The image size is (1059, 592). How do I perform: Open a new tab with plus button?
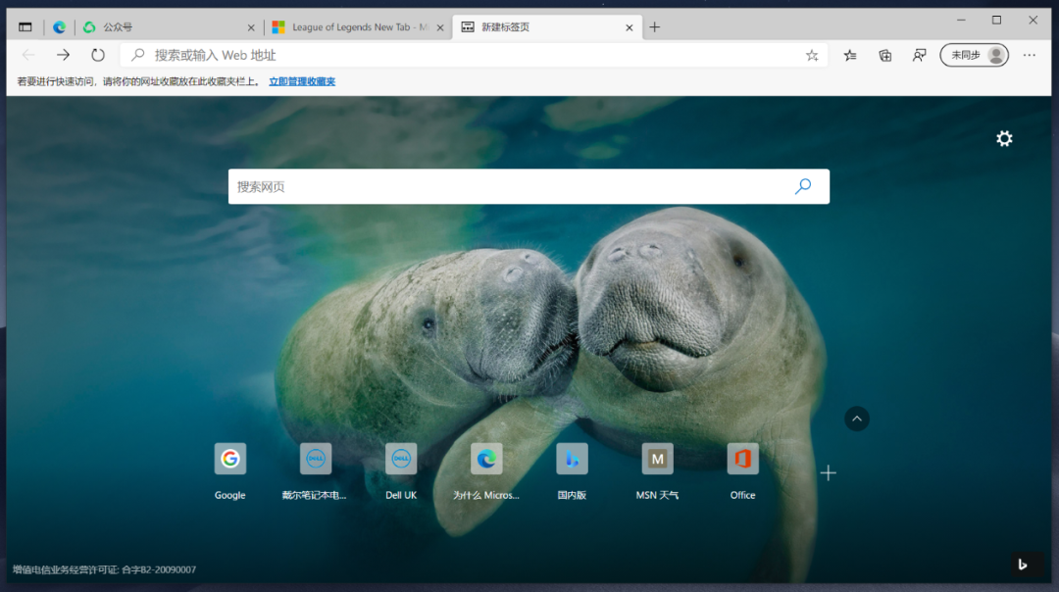[x=654, y=27]
